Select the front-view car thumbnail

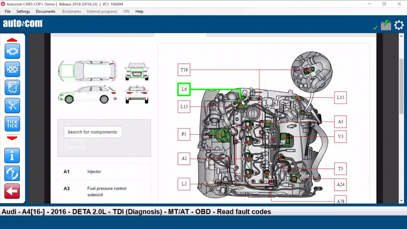(137, 71)
